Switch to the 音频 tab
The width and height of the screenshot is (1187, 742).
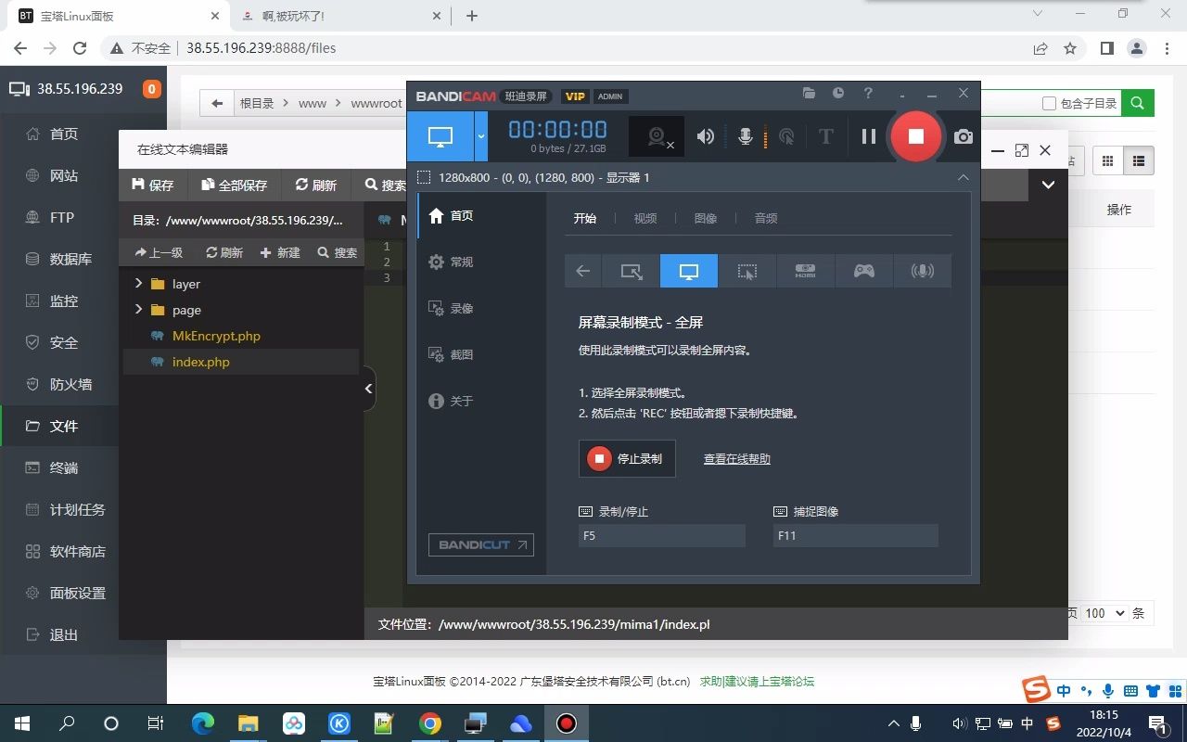tap(766, 218)
